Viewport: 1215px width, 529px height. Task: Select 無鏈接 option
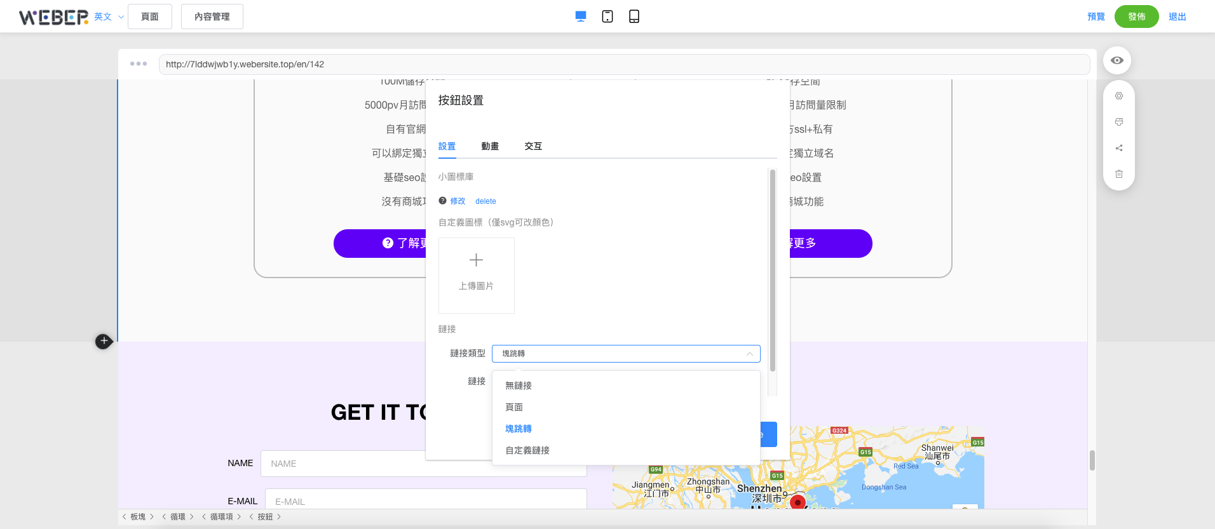coord(626,385)
